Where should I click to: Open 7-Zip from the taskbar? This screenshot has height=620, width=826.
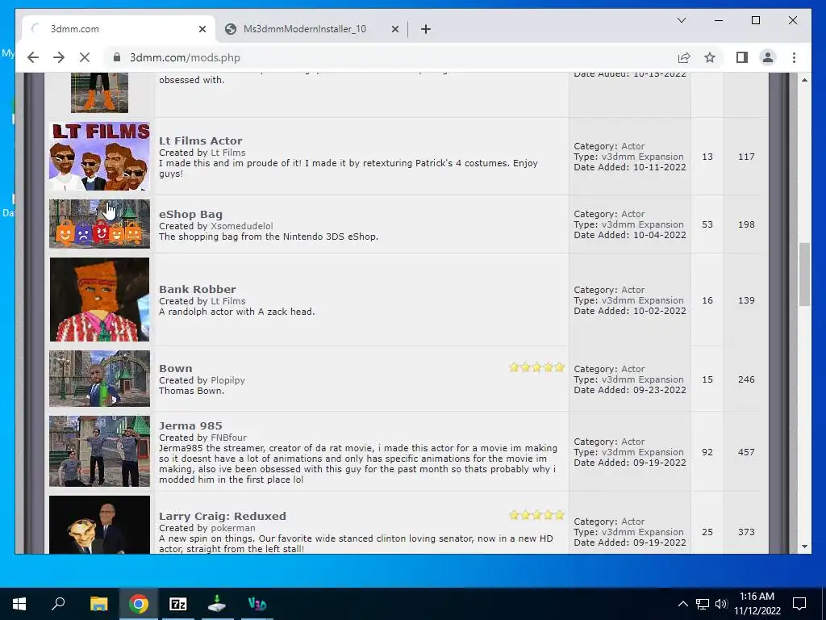pos(178,604)
